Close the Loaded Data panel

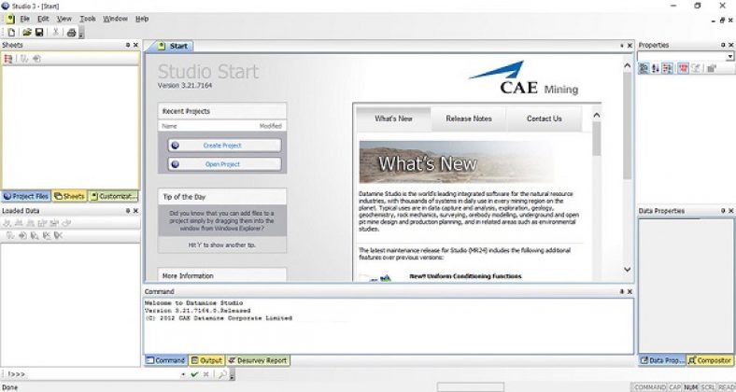point(135,211)
